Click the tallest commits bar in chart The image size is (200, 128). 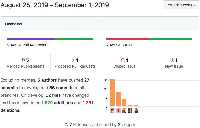112,93
